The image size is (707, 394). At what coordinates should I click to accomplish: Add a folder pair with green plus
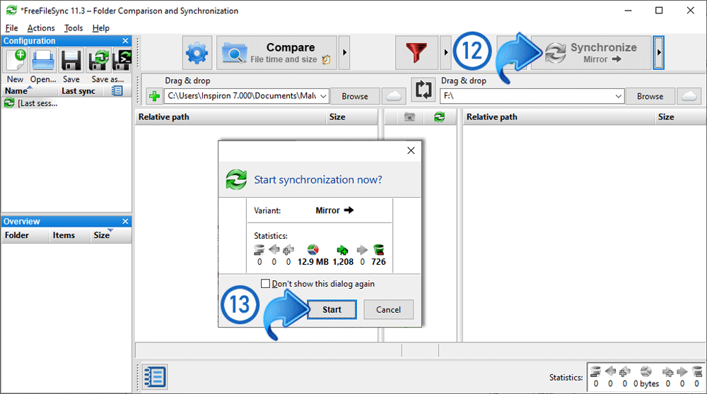[154, 96]
